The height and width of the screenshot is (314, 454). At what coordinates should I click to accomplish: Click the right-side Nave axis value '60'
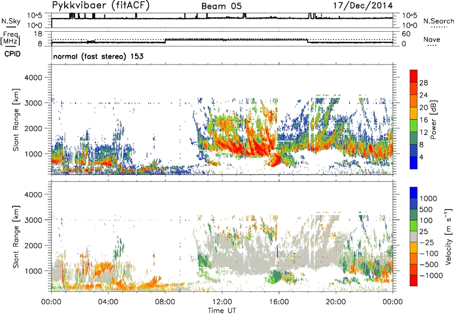click(x=406, y=34)
